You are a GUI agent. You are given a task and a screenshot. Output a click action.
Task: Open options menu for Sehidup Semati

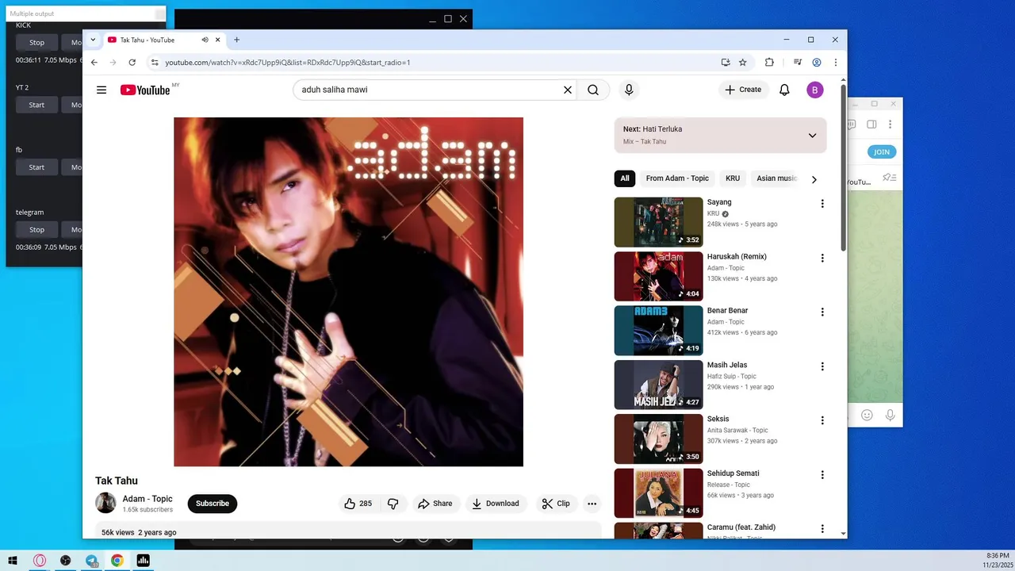click(822, 474)
